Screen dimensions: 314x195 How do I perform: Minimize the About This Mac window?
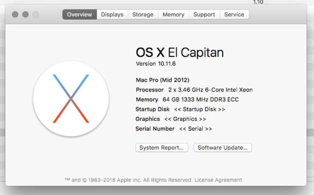(26, 14)
